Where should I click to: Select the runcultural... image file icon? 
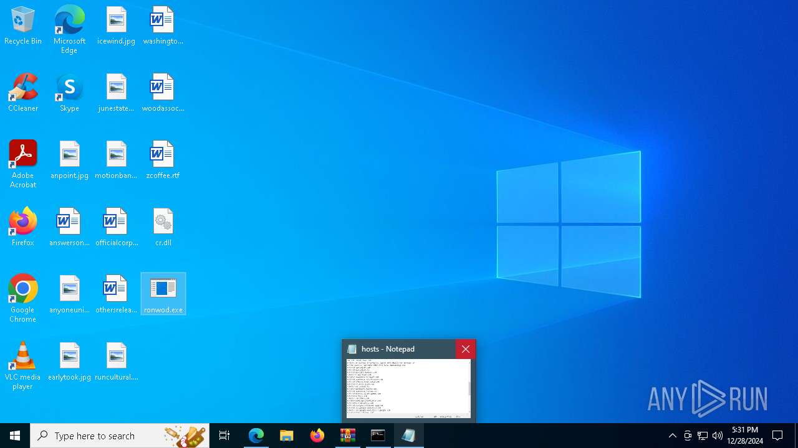117,362
